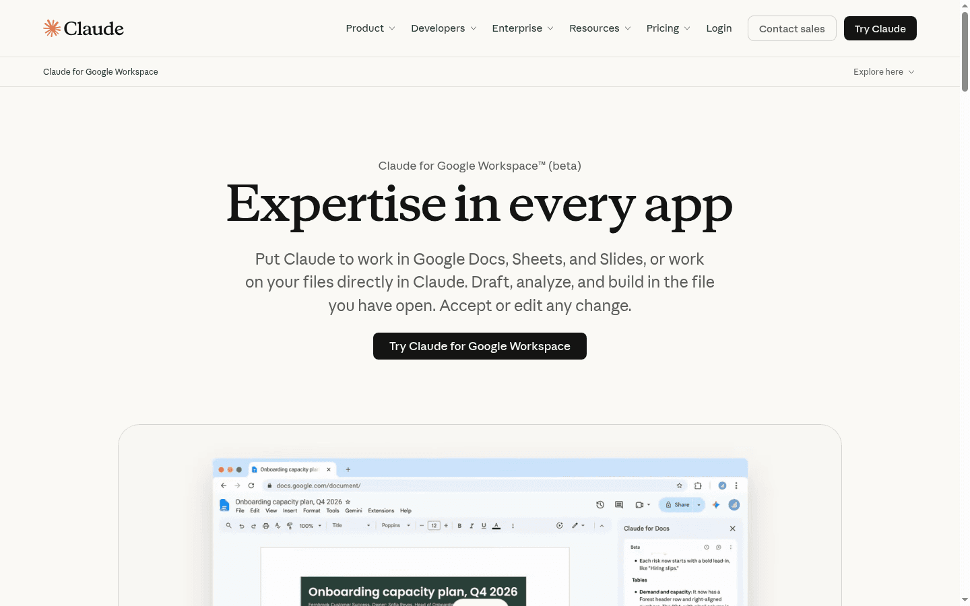Open the Resources dropdown
The height and width of the screenshot is (606, 970).
(600, 28)
